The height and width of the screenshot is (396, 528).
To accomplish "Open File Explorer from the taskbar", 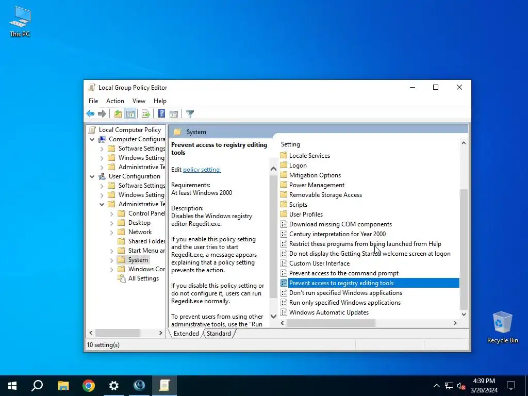I will point(63,386).
